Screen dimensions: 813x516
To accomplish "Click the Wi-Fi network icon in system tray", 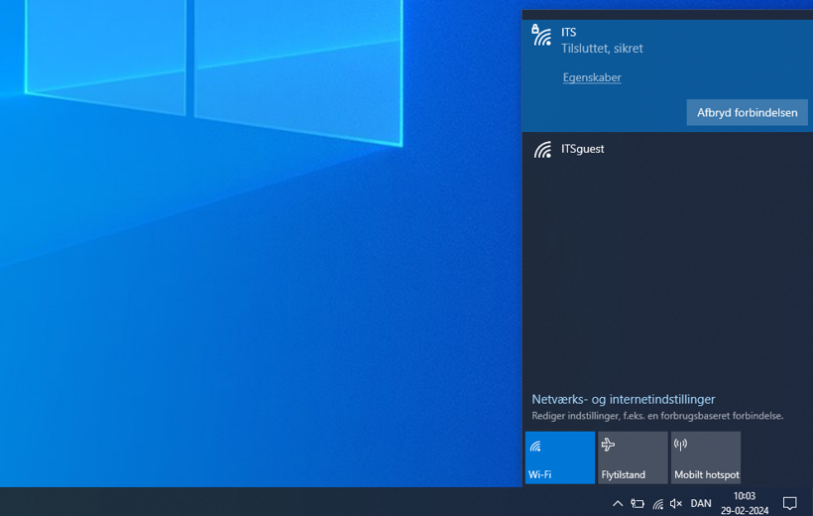I will coord(657,503).
